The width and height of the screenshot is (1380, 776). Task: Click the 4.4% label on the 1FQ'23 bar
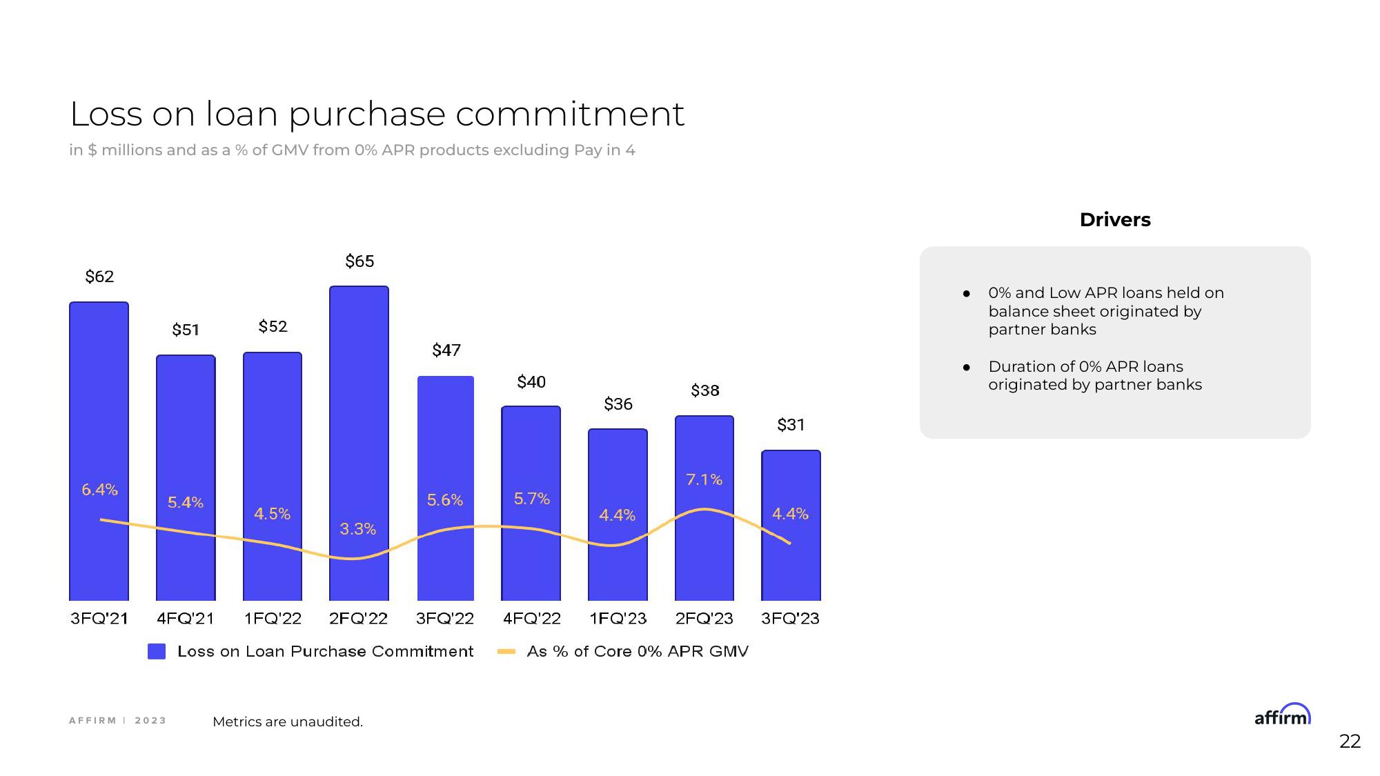(x=618, y=515)
